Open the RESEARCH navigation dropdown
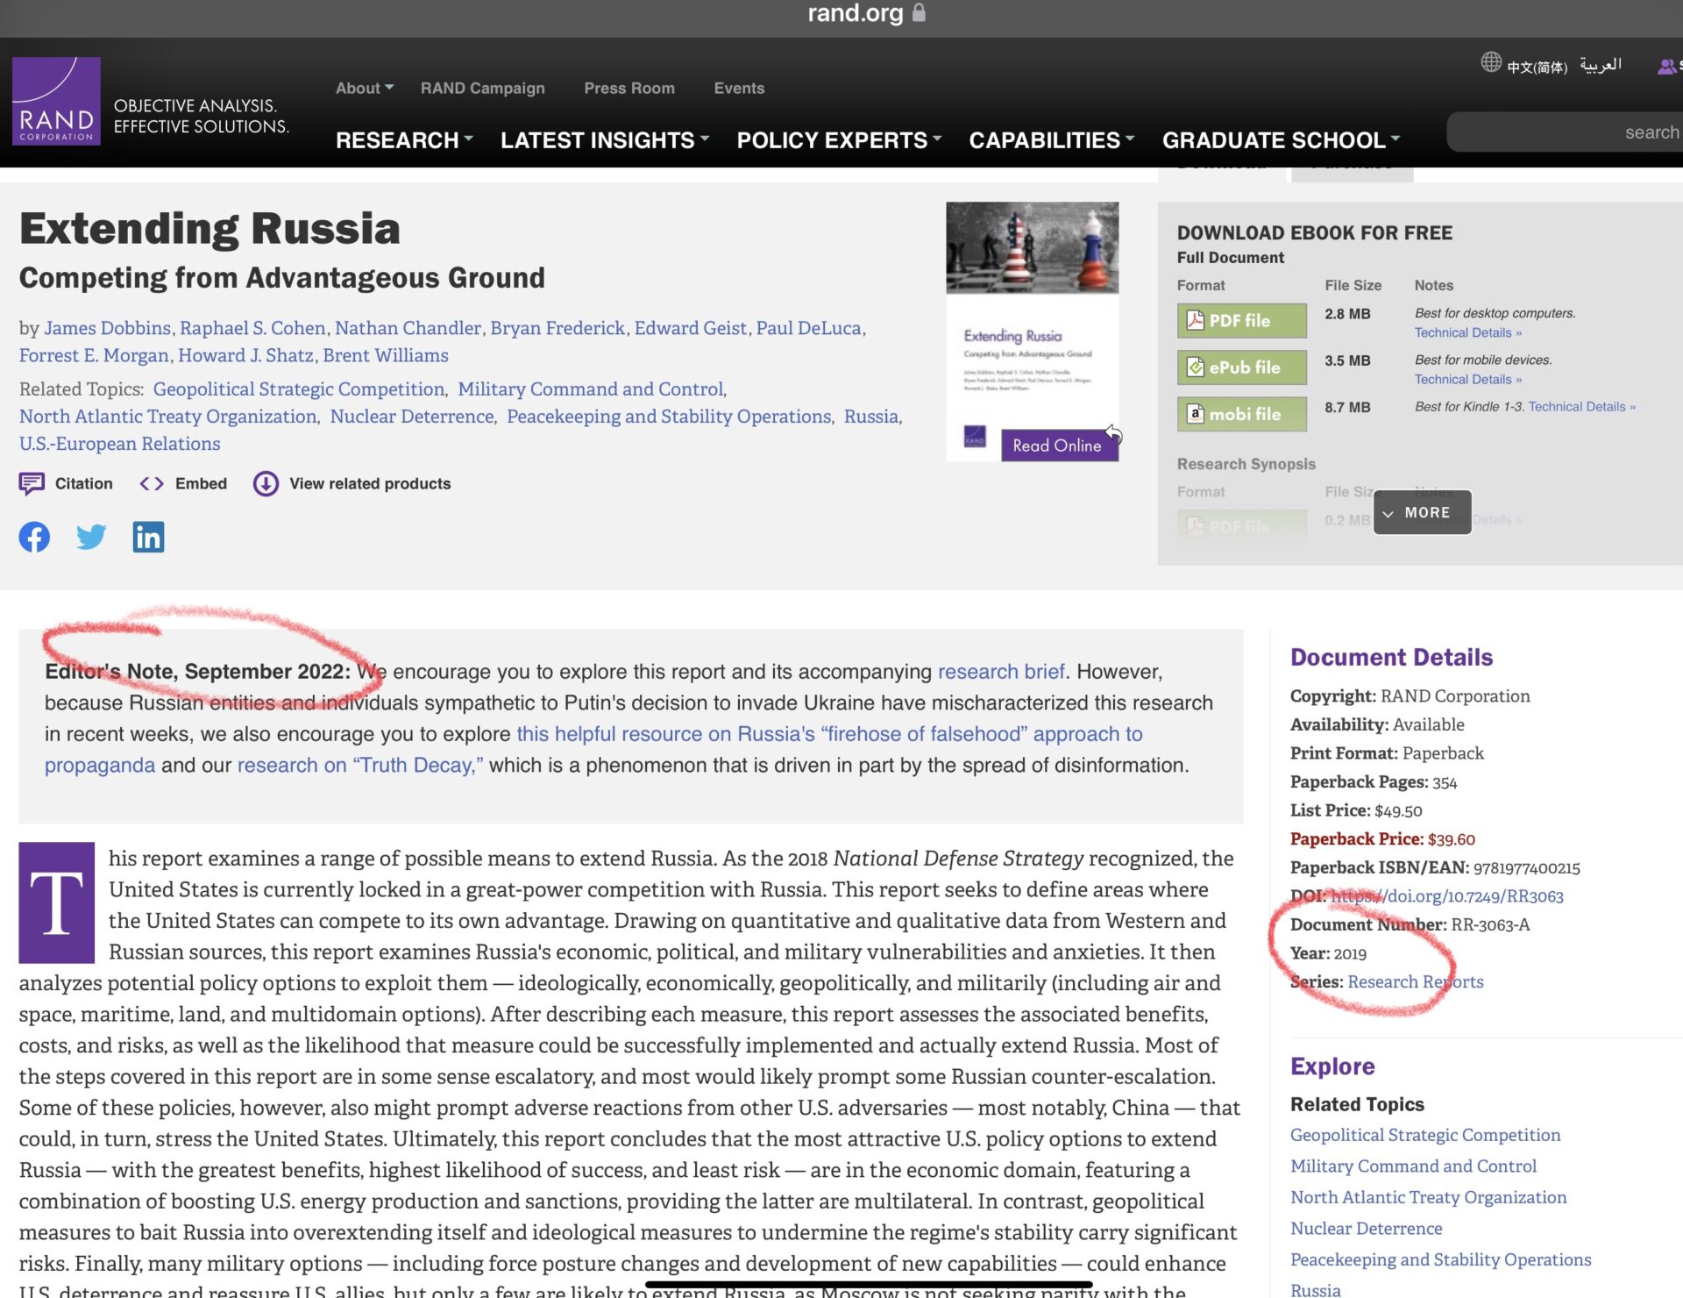Image resolution: width=1683 pixels, height=1298 pixels. click(404, 140)
